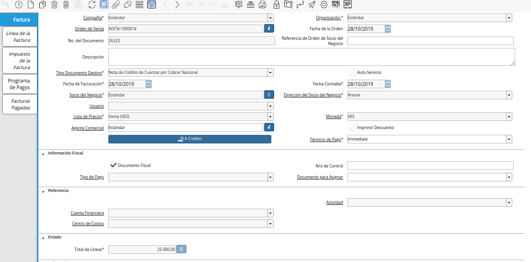Toggle the Imprimir Descuento checkbox
Screen dimensions: 531x262
353,128
